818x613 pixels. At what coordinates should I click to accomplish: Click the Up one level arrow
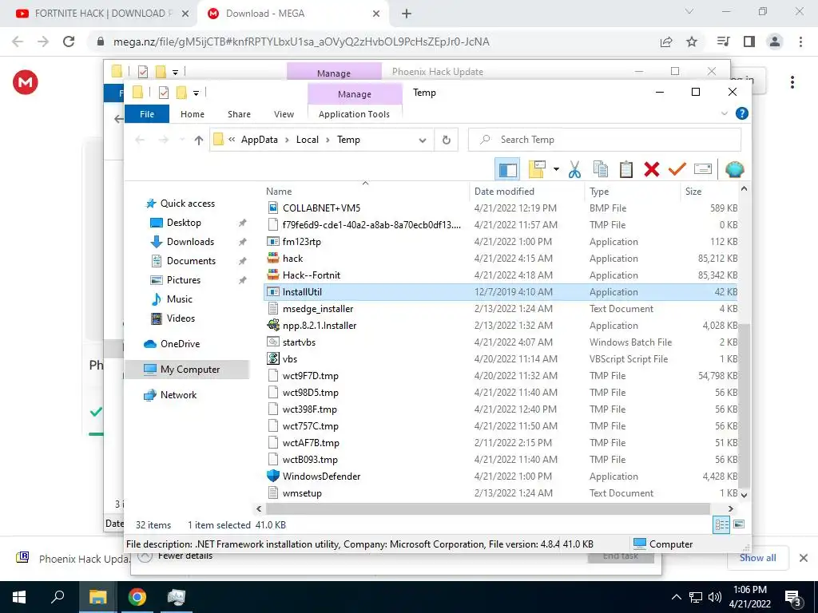[199, 140]
